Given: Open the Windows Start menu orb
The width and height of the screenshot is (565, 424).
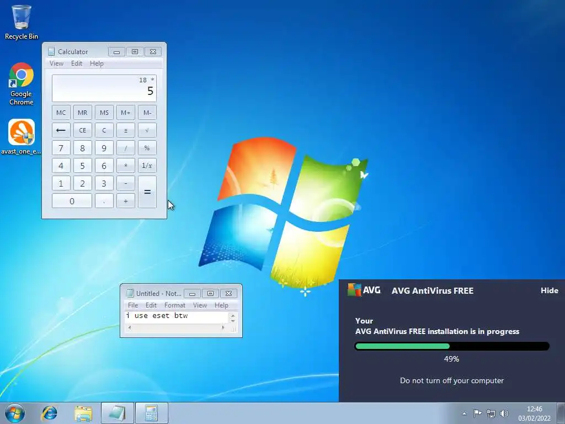Looking at the screenshot, I should click(15, 413).
